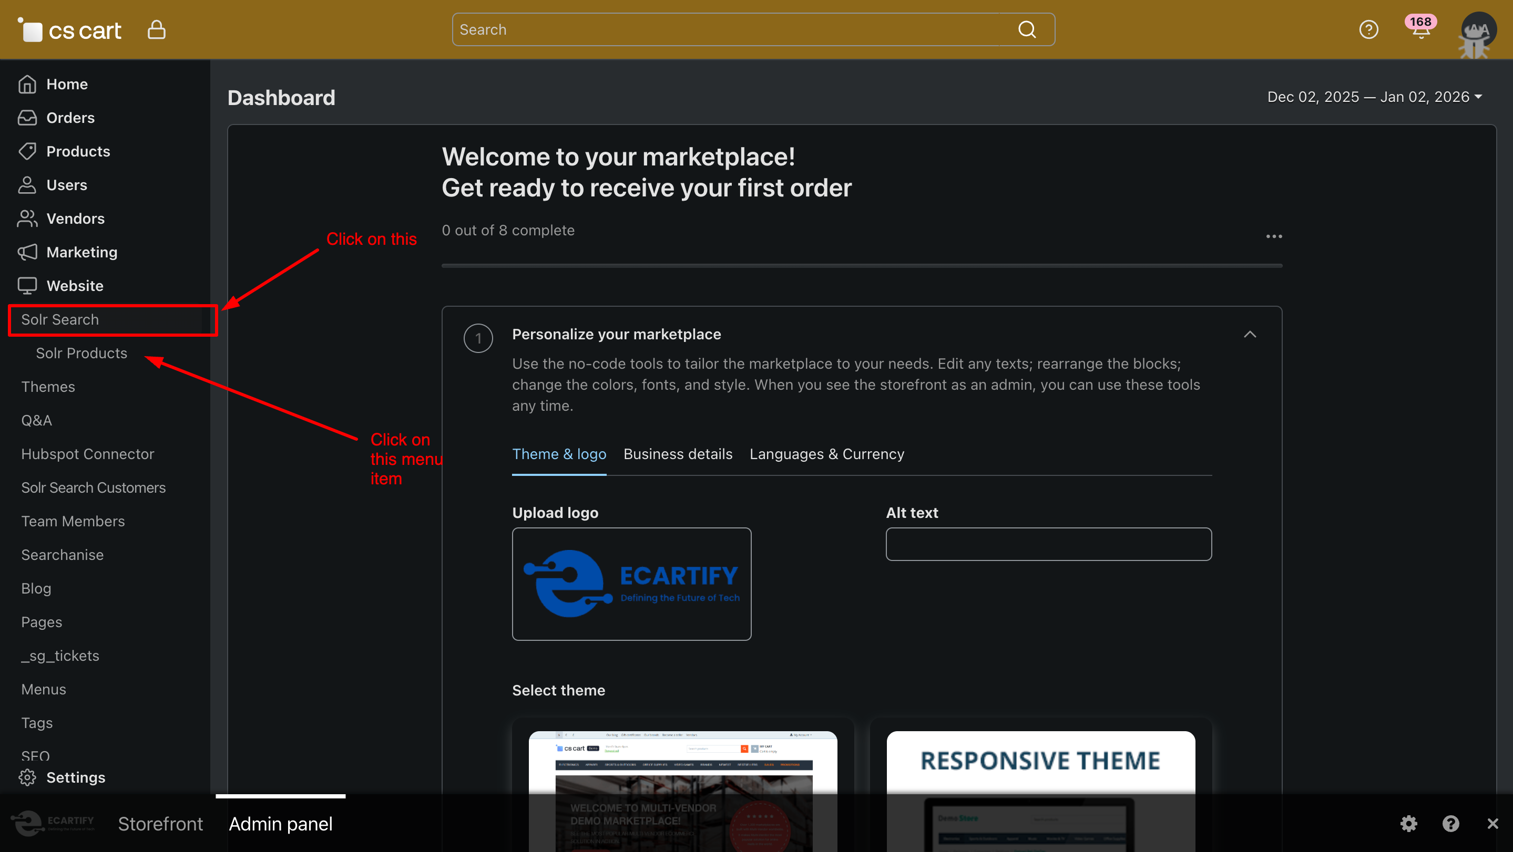Collapse the Personalize your marketplace section

pos(1250,335)
